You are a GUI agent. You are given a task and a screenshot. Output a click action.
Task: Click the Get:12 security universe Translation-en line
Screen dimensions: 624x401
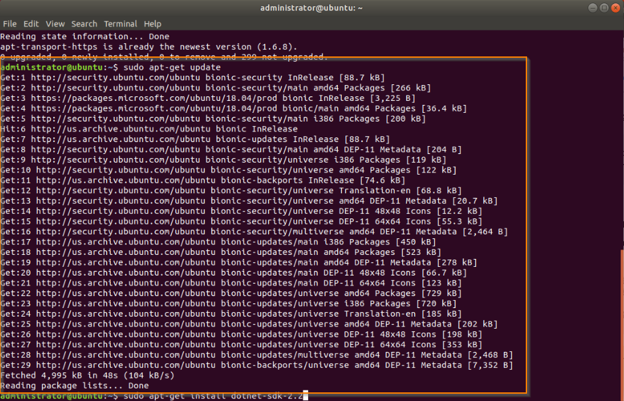(x=231, y=191)
